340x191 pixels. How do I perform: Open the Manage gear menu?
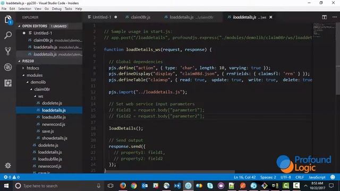[8, 166]
